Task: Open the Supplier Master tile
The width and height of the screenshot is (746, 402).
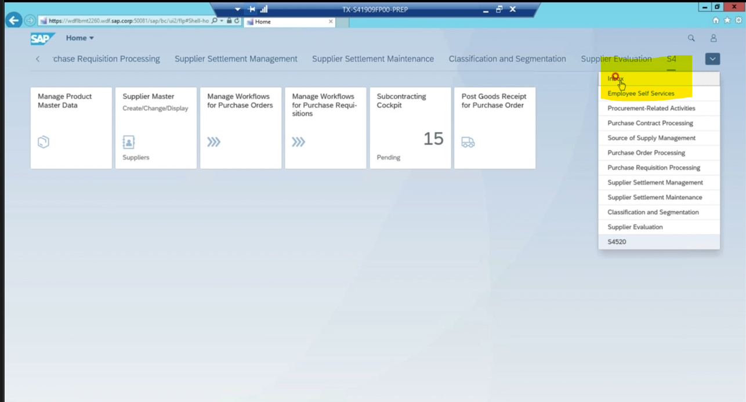Action: [x=156, y=128]
